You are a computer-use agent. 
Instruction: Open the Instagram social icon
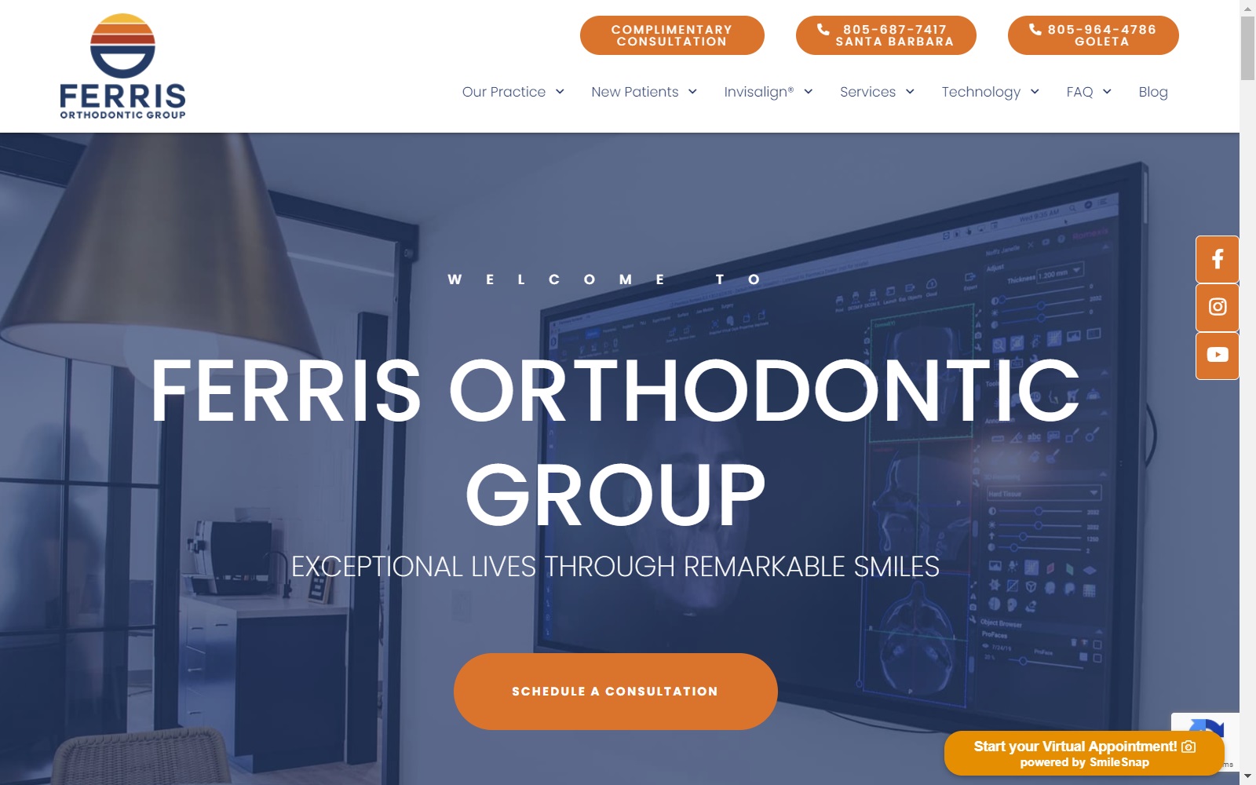click(1217, 307)
